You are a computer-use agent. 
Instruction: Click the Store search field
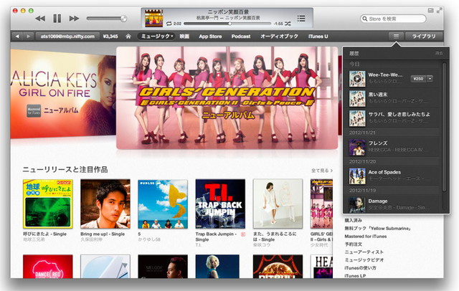393,19
